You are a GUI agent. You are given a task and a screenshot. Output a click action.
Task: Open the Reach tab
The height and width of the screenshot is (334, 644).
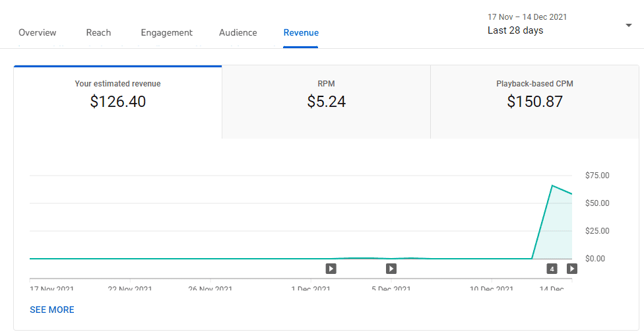click(x=98, y=32)
